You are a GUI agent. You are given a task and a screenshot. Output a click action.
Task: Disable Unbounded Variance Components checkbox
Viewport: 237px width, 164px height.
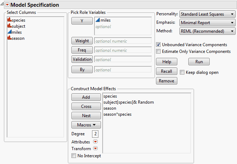(158, 45)
